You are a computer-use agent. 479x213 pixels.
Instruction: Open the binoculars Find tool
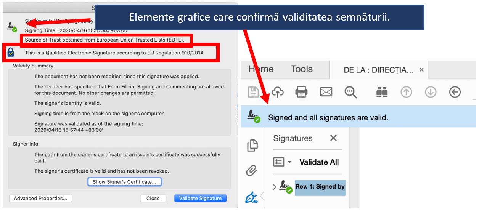[382, 92]
